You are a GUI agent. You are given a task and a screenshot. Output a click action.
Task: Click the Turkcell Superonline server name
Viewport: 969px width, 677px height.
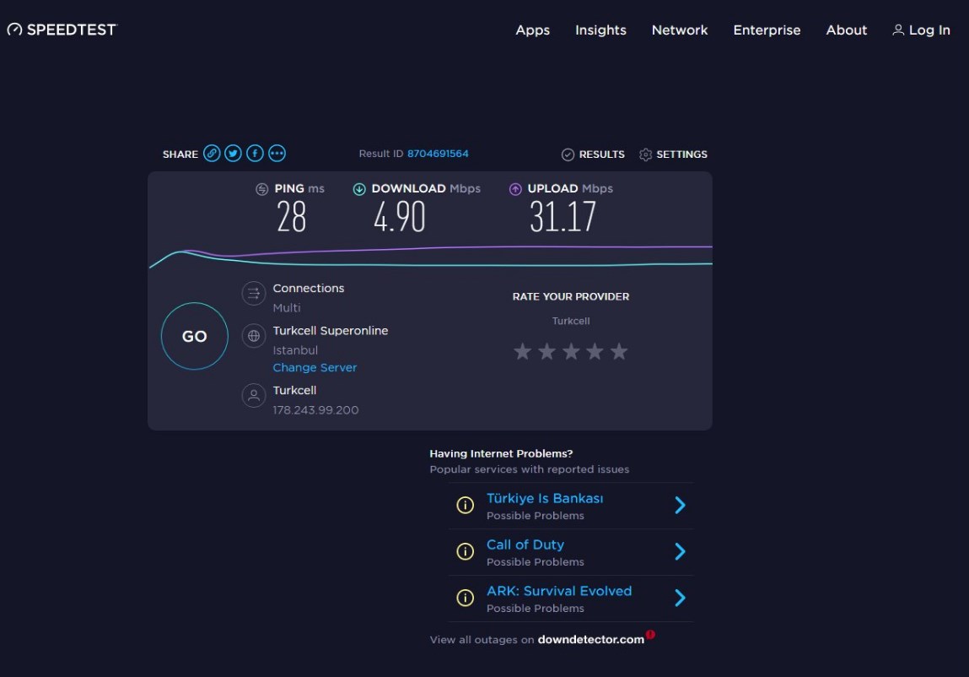coord(331,330)
